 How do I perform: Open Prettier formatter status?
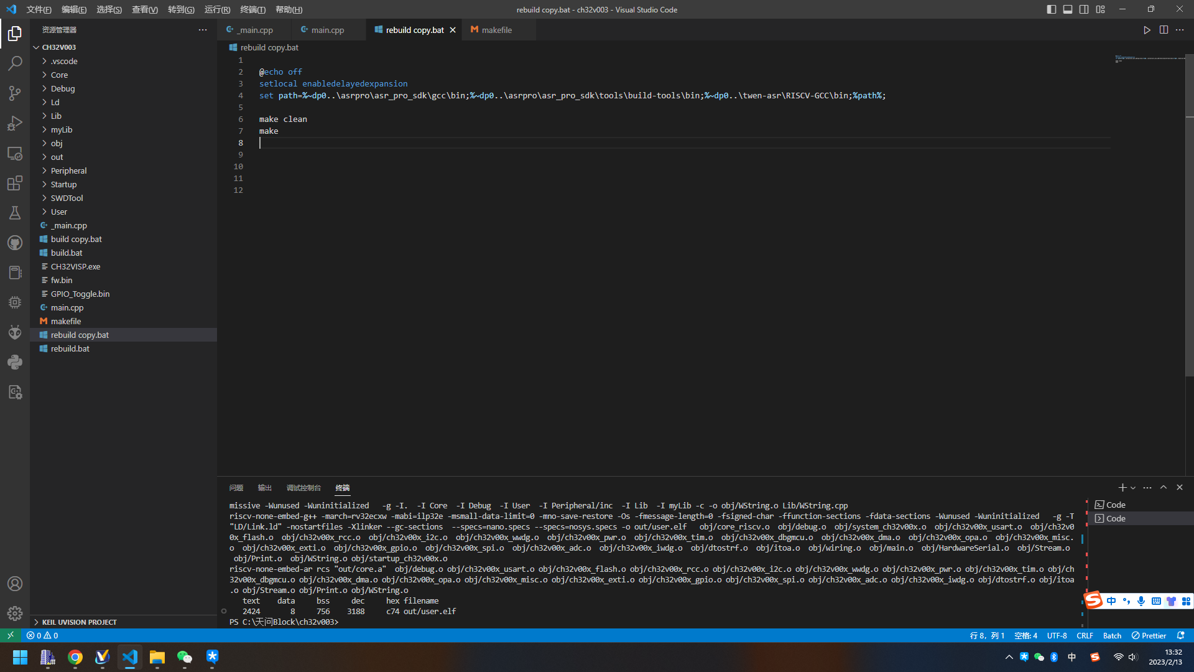pyautogui.click(x=1149, y=635)
